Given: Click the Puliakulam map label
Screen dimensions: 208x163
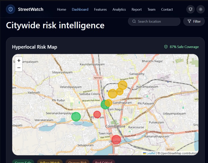Looking at the screenshot, I should [156, 122].
